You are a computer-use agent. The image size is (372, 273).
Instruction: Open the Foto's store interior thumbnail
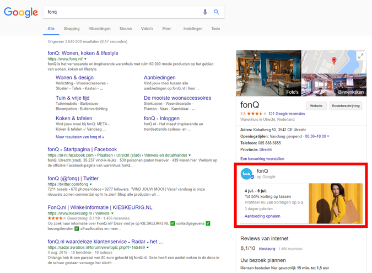pos(268,73)
